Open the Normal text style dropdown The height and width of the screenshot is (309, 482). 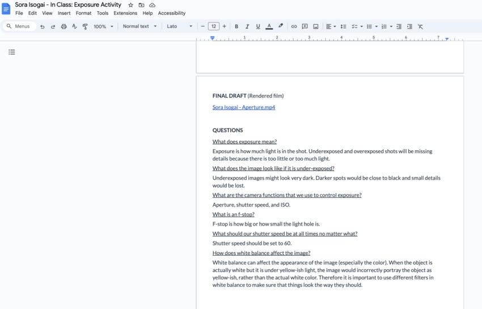coord(139,27)
